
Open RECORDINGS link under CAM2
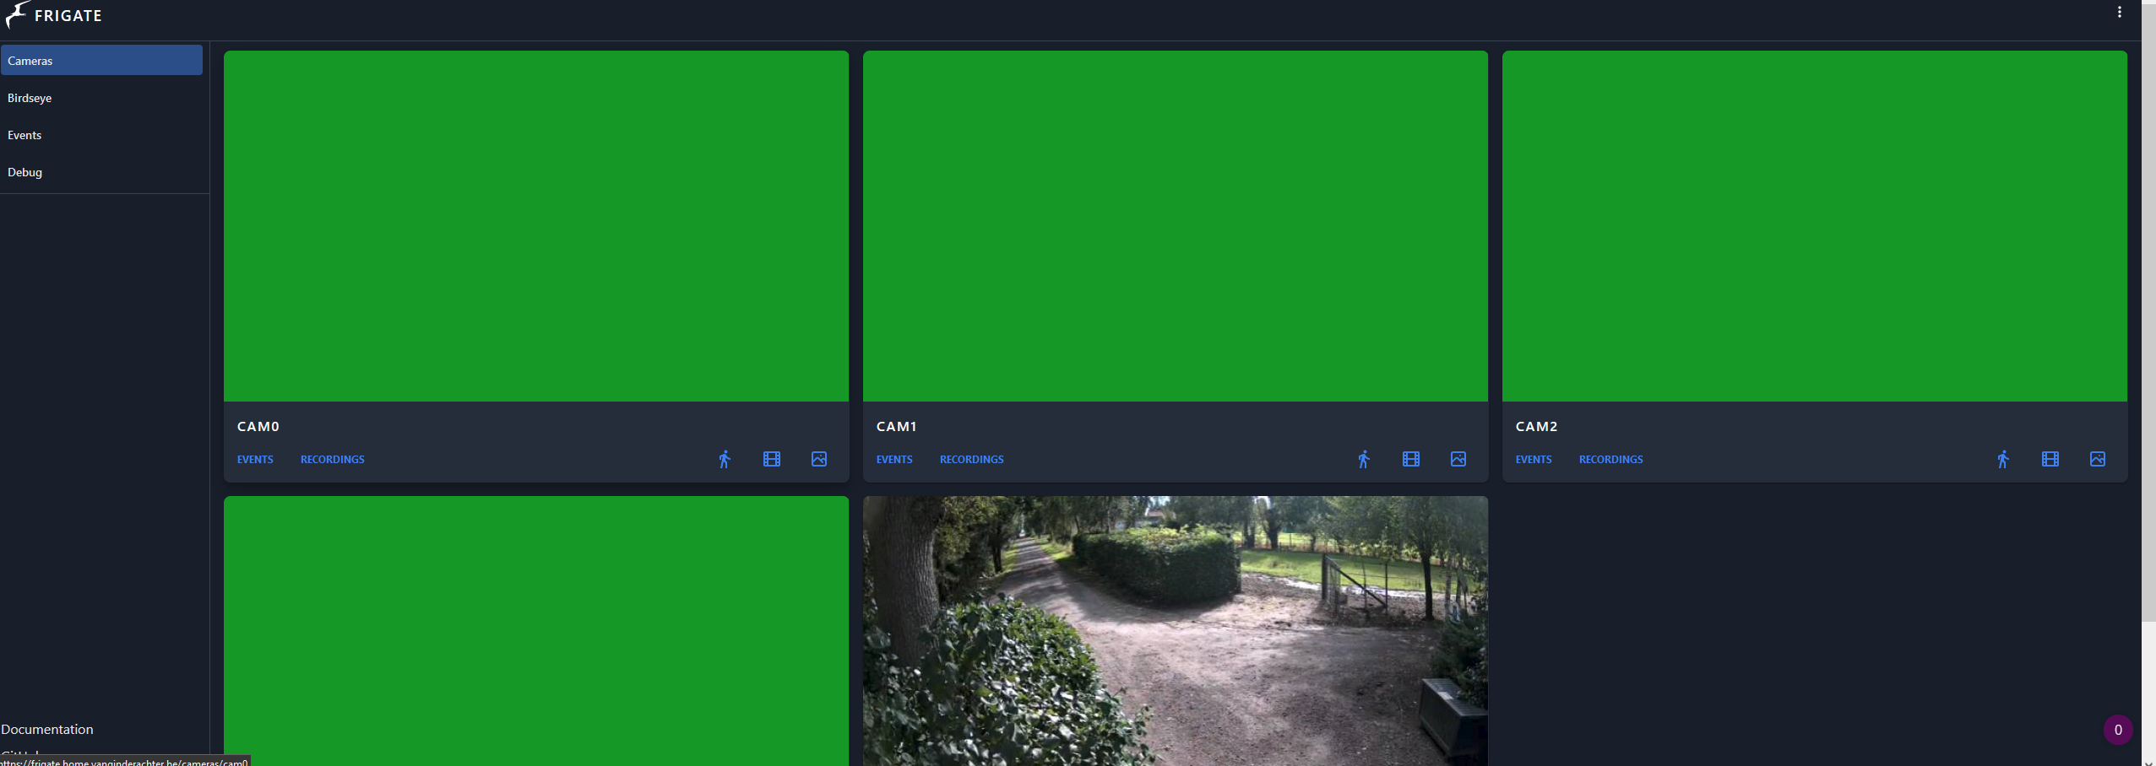click(1611, 460)
